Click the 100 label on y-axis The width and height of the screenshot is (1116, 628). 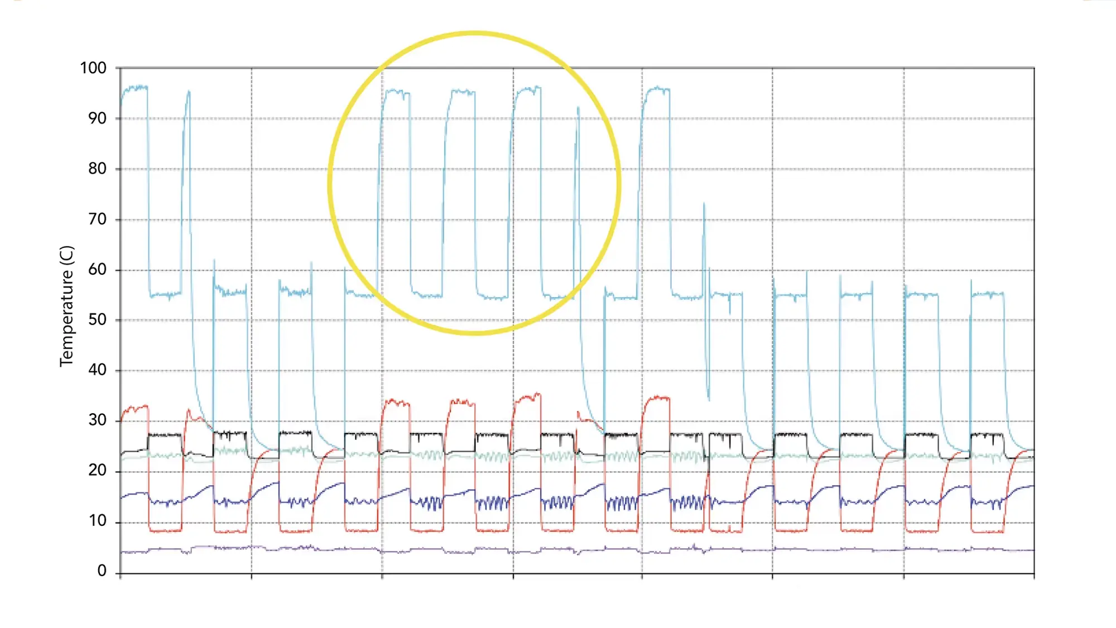point(93,68)
